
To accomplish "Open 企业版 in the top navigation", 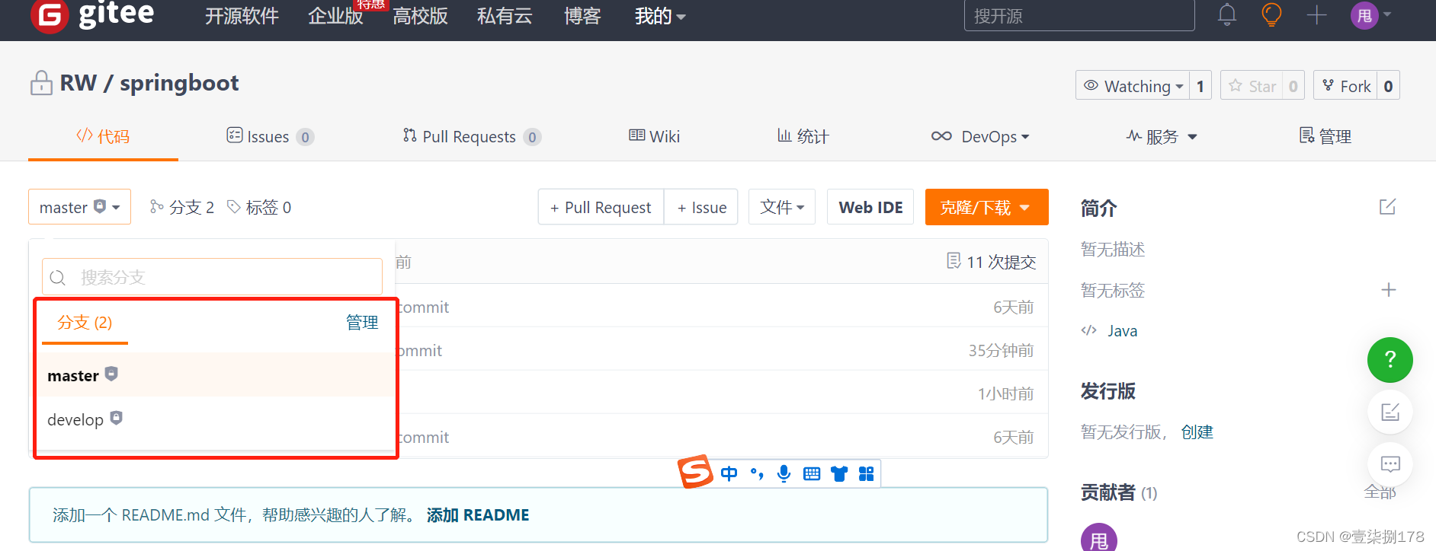I will coord(335,16).
